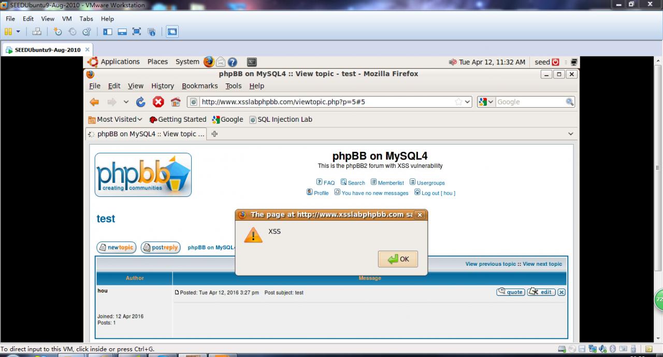Open the Google bookmark in the bookmarks toolbar
Image resolution: width=663 pixels, height=357 pixels.
(227, 119)
